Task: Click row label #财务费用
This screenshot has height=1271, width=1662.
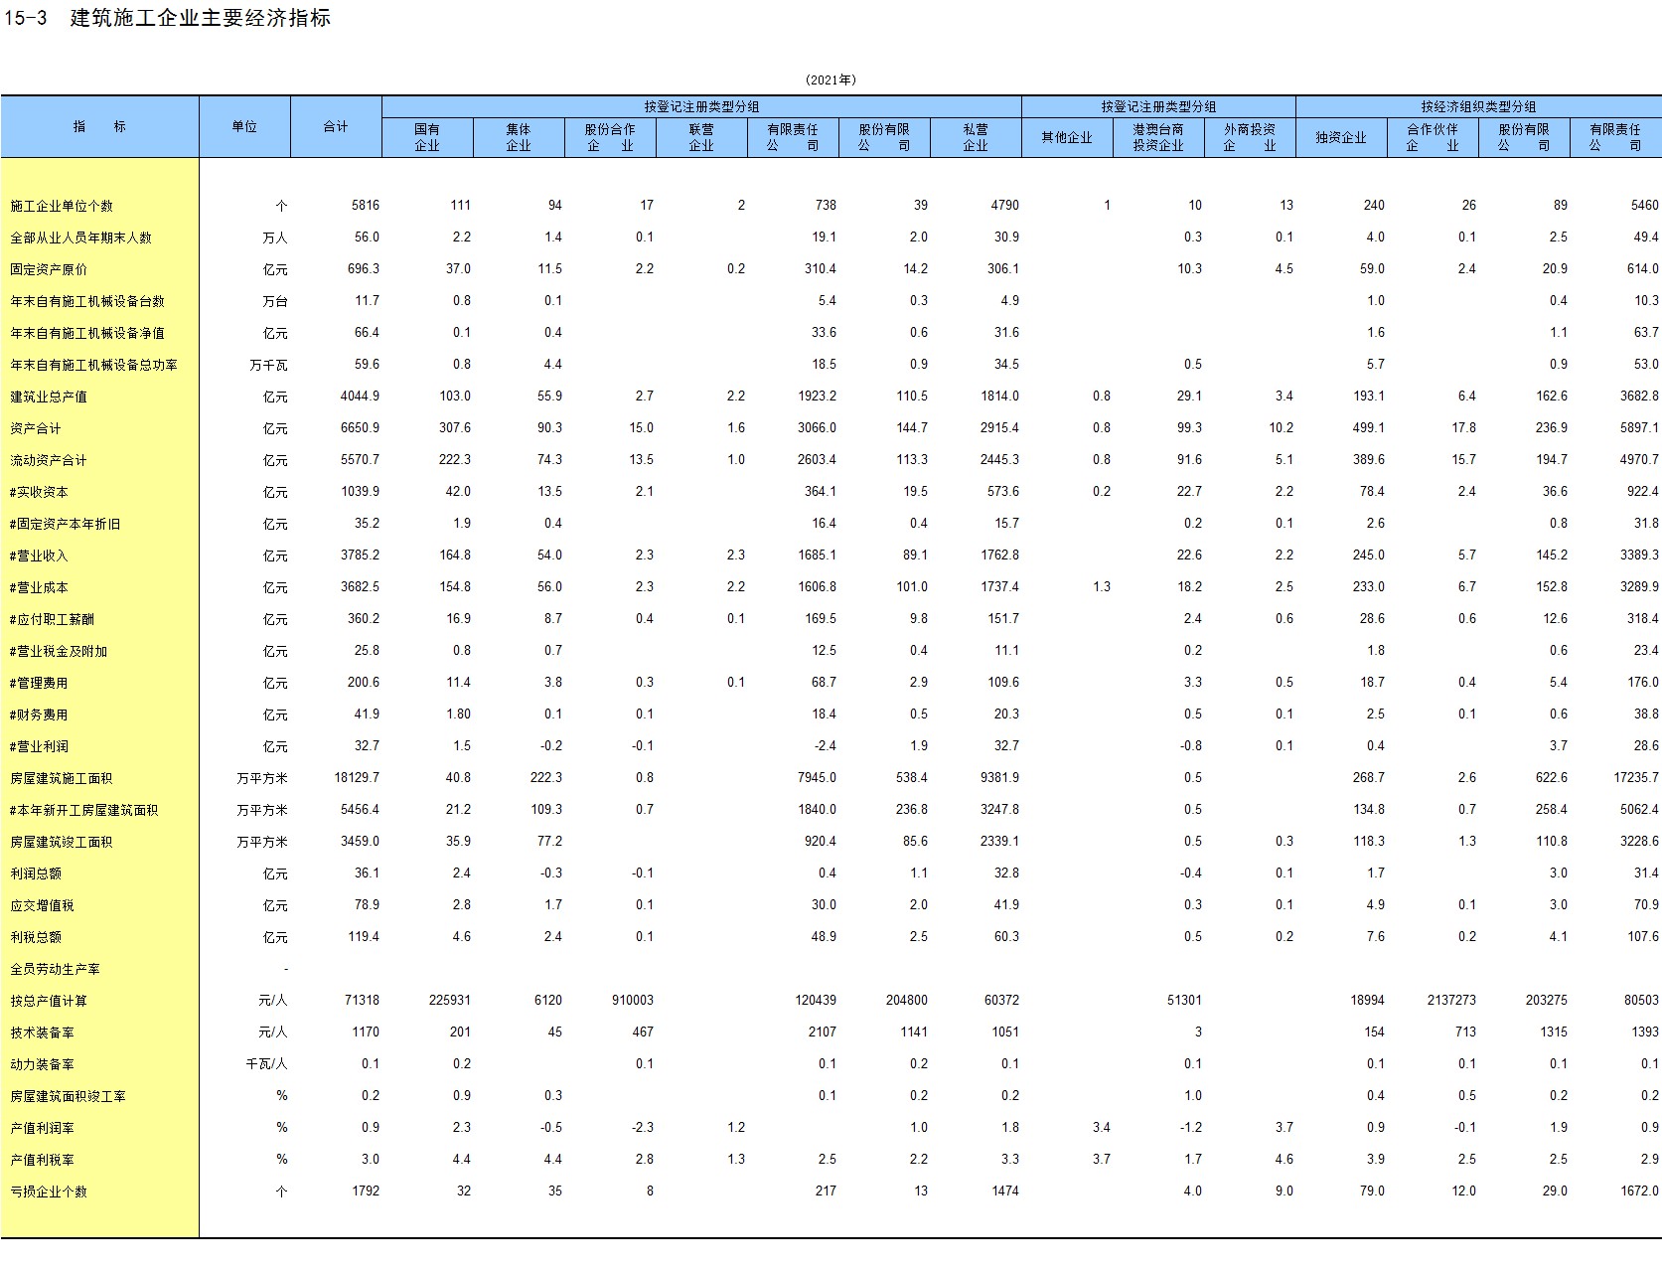Action: (x=39, y=715)
